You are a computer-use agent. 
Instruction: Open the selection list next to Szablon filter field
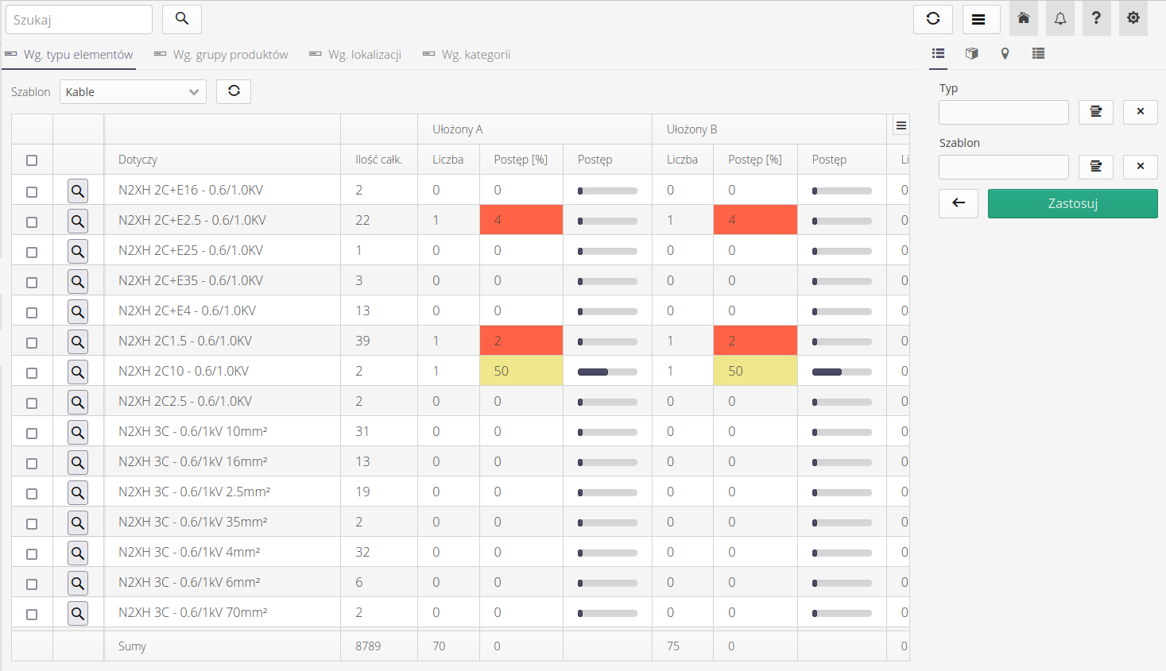(x=1095, y=167)
